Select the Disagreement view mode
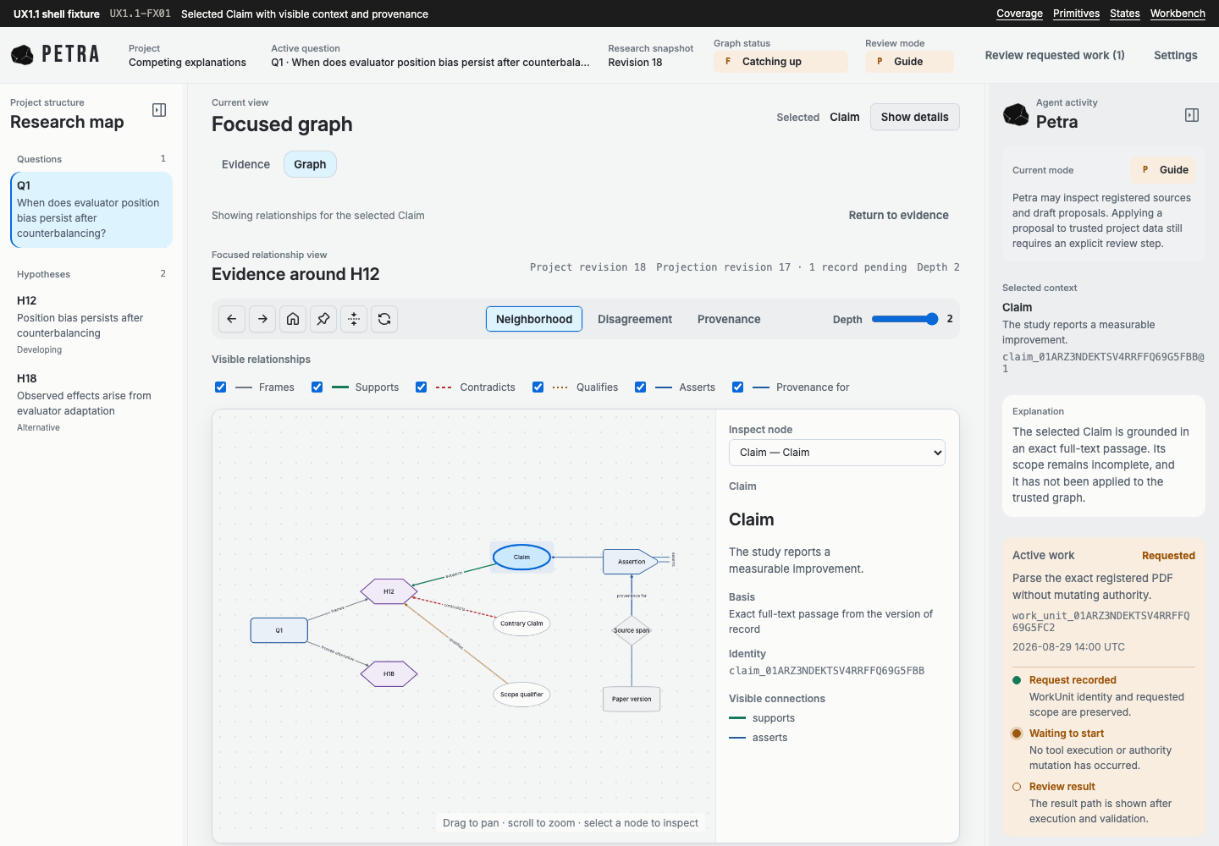 point(635,319)
